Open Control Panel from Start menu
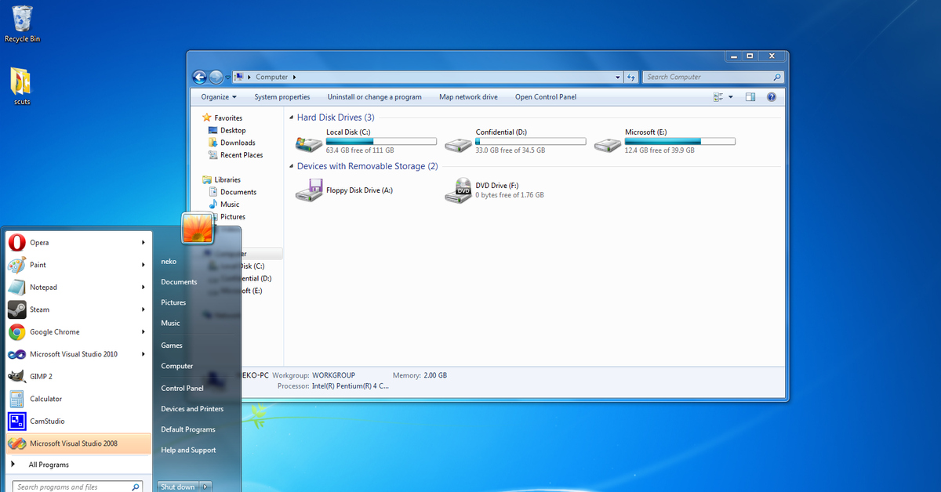The width and height of the screenshot is (941, 492). pyautogui.click(x=182, y=389)
